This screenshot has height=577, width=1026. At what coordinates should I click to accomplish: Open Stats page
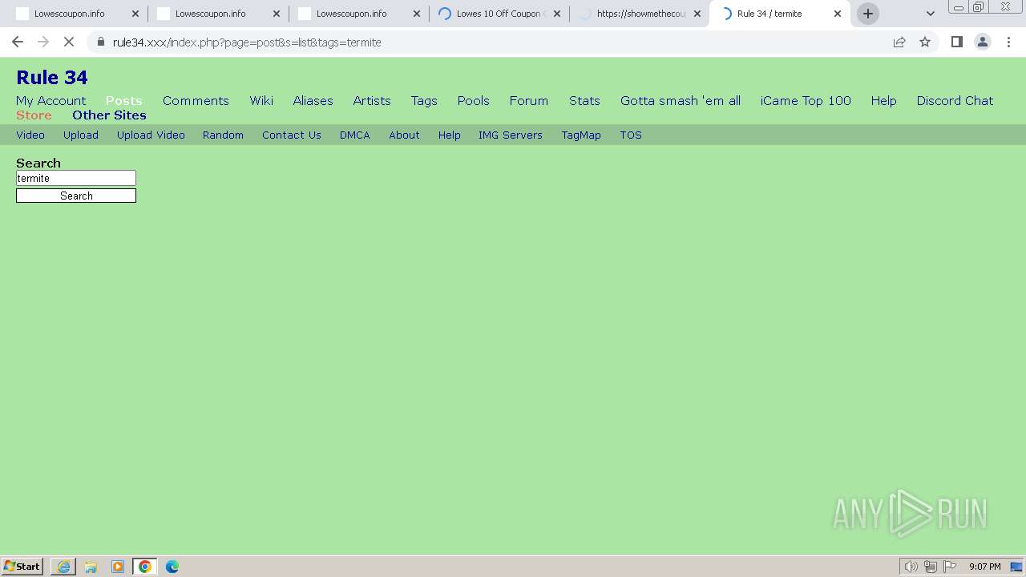pyautogui.click(x=584, y=100)
